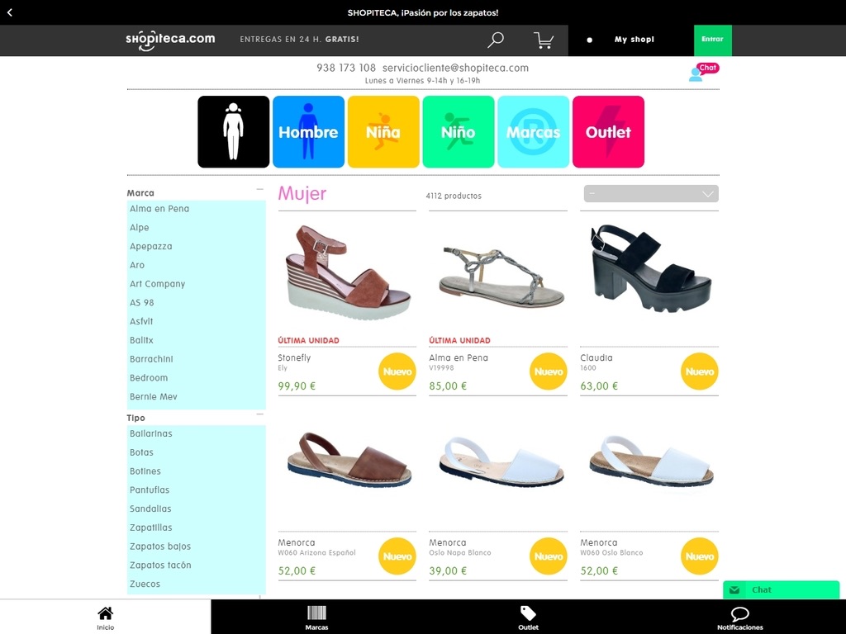
Task: Open the sort order dropdown
Action: [651, 193]
